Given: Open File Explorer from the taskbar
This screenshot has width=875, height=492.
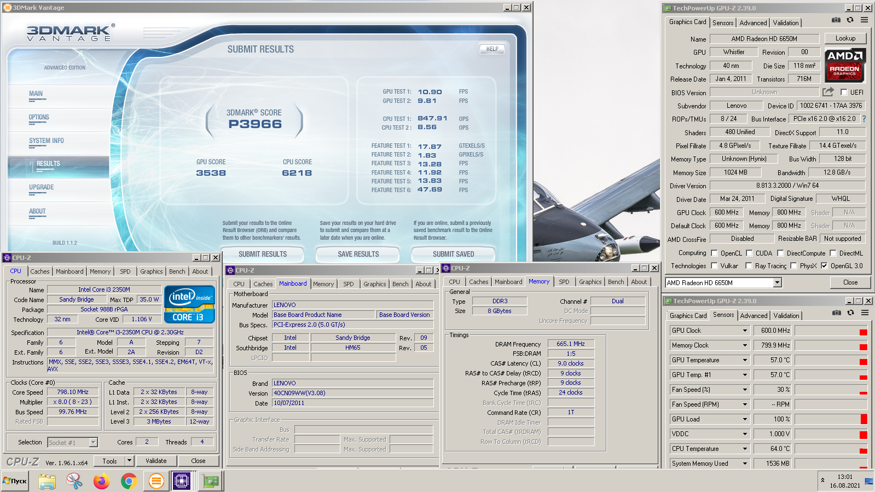Looking at the screenshot, I should pyautogui.click(x=47, y=482).
